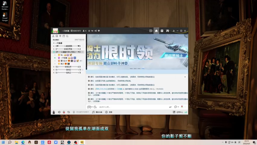Open the audio mixer sliders icon

(68, 112)
